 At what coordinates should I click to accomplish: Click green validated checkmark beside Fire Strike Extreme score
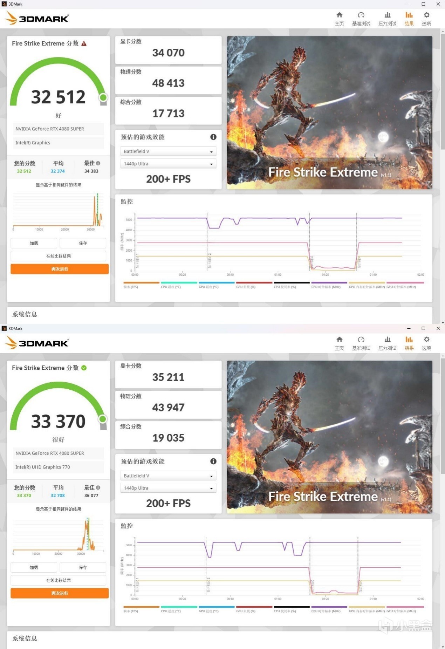pyautogui.click(x=84, y=368)
